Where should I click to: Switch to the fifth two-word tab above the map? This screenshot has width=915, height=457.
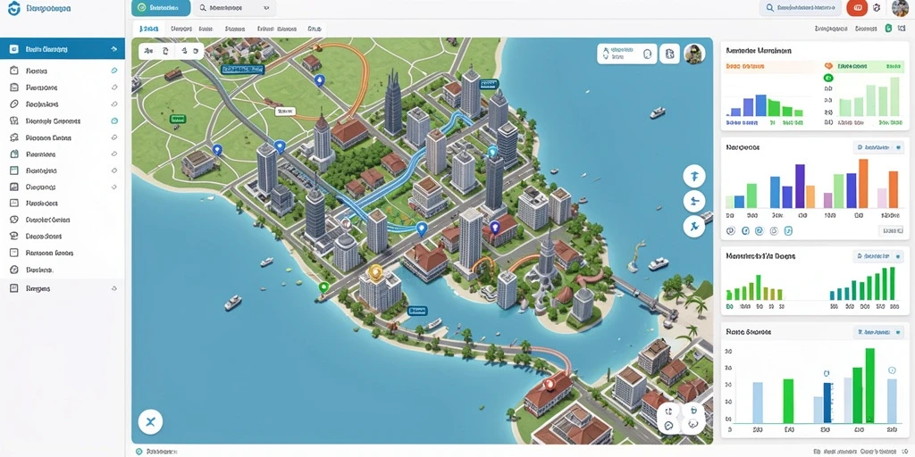(277, 28)
